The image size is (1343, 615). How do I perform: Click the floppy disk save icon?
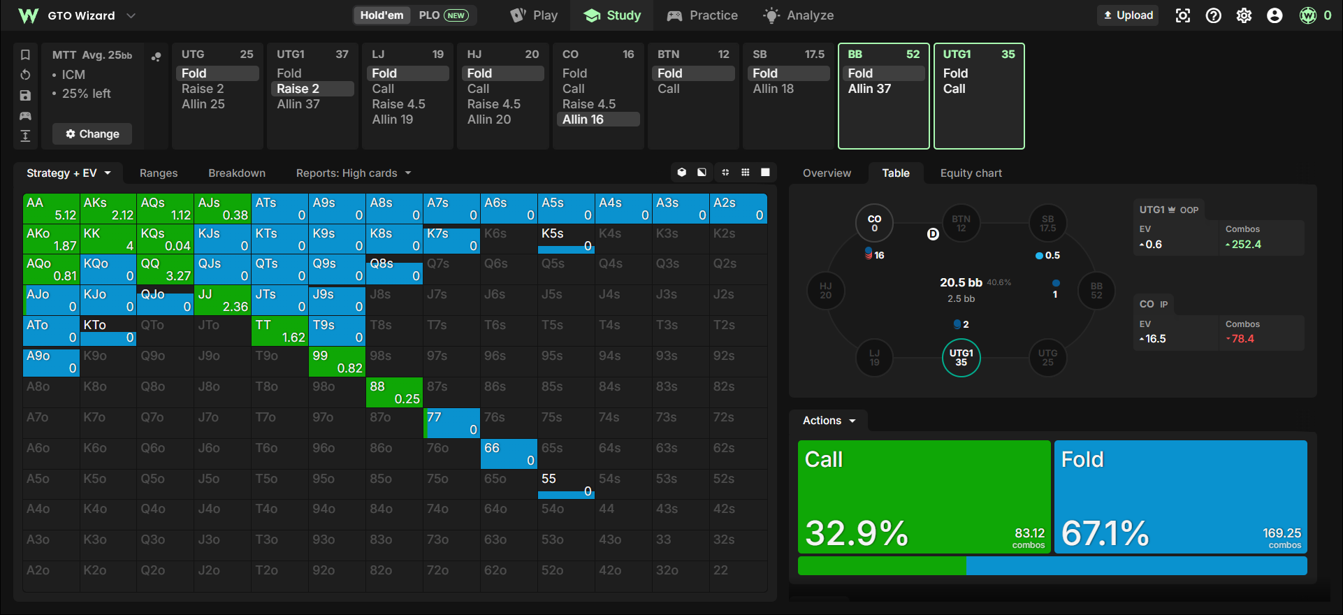[25, 95]
